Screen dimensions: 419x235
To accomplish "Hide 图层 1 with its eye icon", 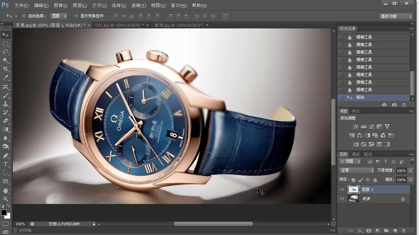I will pos(342,189).
